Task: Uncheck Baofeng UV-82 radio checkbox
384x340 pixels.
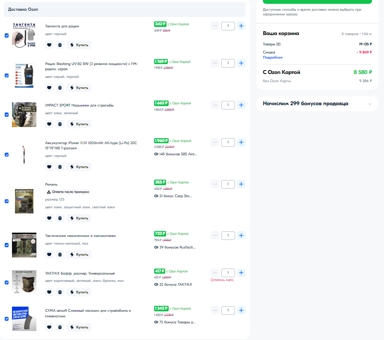Action: coord(6,76)
